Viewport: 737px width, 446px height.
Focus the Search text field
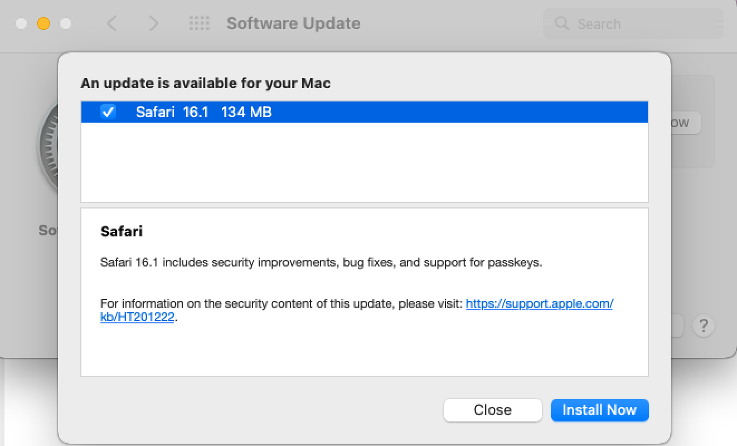[x=633, y=24]
